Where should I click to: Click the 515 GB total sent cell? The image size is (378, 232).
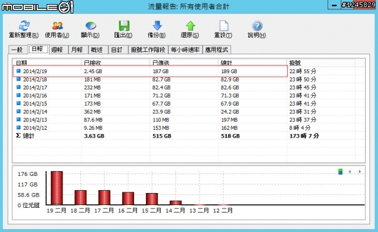click(162, 136)
